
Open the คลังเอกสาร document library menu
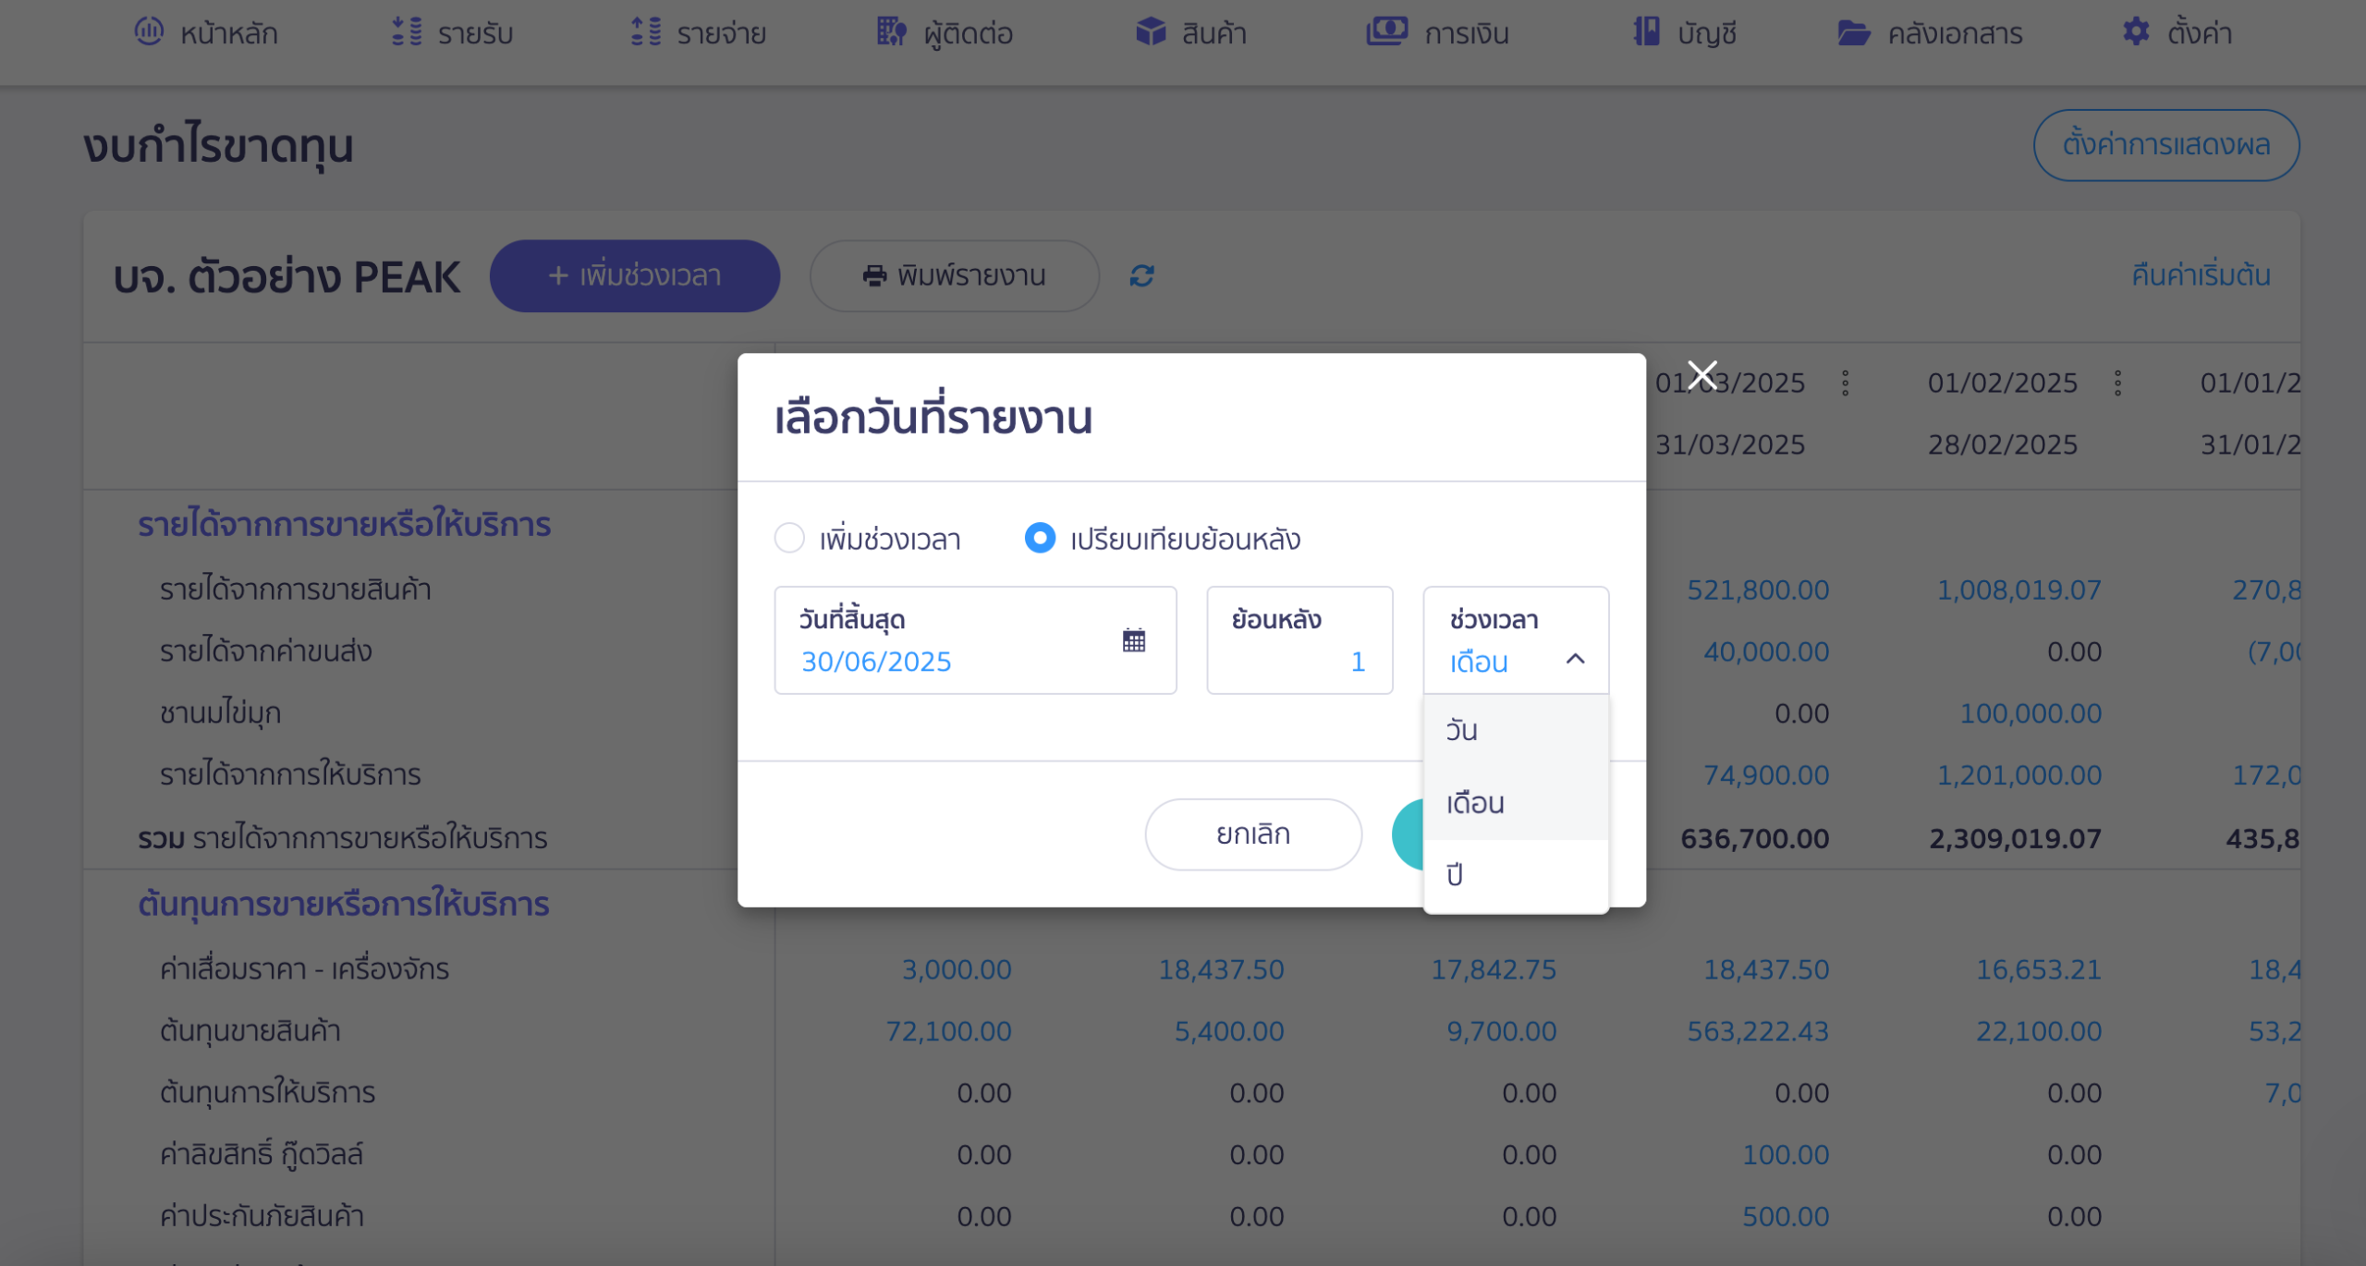(1930, 33)
